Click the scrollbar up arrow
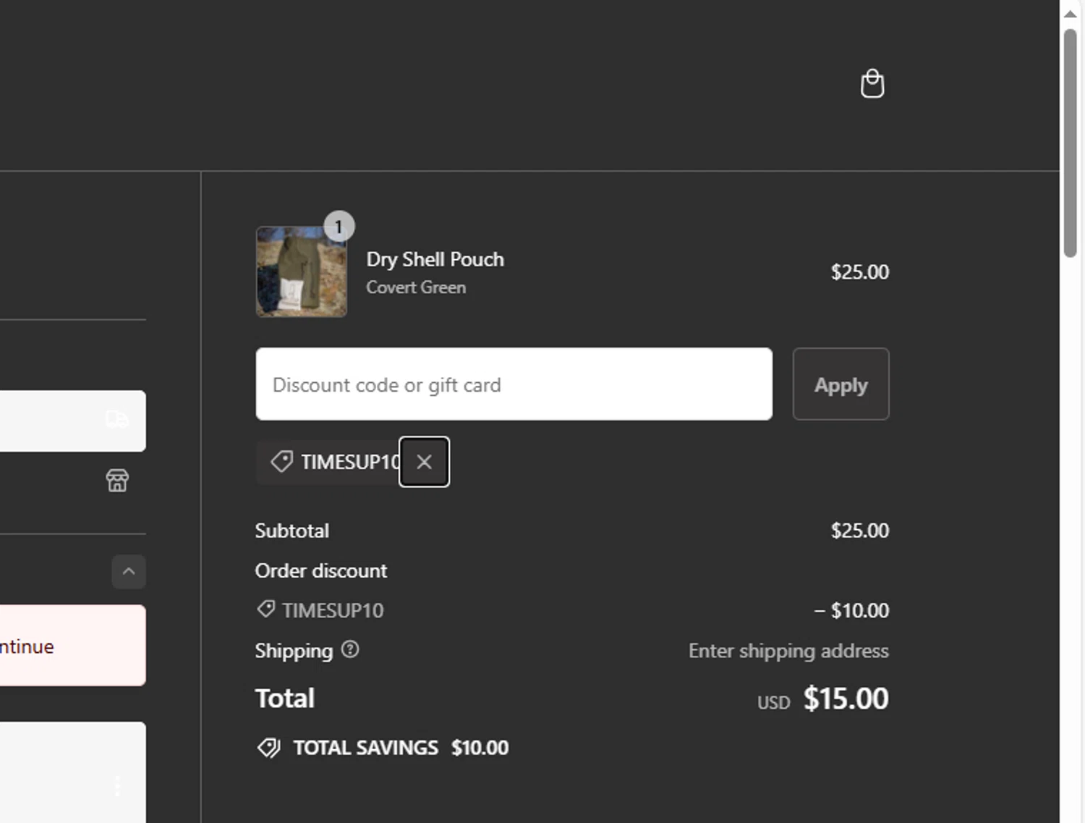The image size is (1085, 823). pos(1071,14)
